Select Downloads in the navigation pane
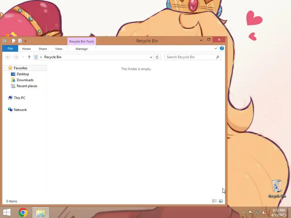Viewport: 291px width, 218px height. [x=25, y=80]
